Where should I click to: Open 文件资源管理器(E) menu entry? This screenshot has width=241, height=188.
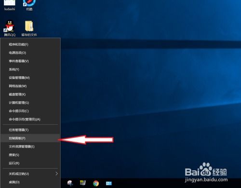(30, 147)
